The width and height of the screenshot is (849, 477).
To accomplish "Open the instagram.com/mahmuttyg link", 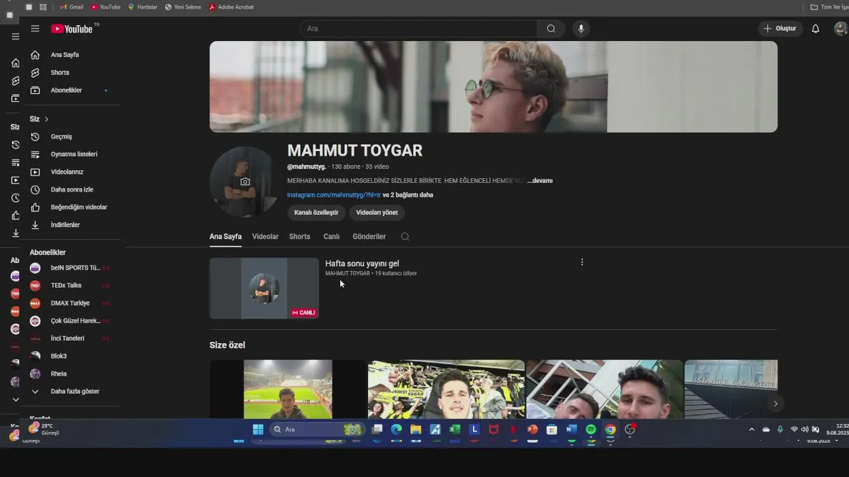I will pyautogui.click(x=334, y=195).
